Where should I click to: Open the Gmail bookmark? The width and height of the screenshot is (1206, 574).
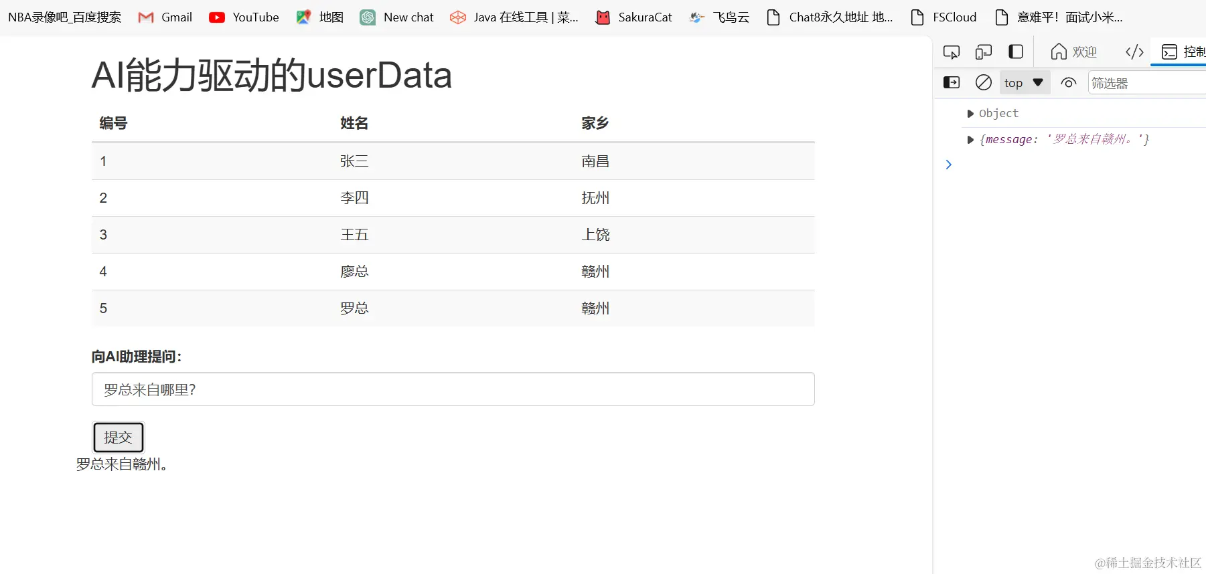click(165, 17)
